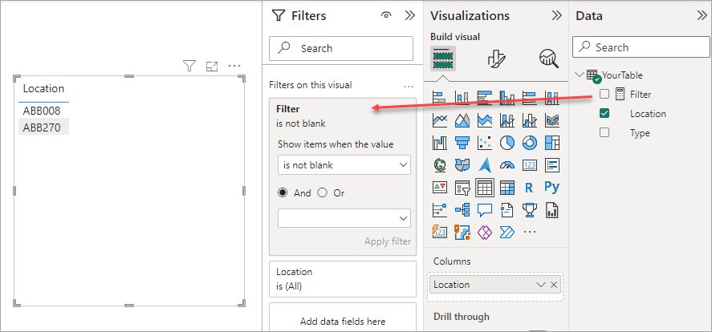Open Get more visuals ellipsis
712x332 pixels.
530,232
